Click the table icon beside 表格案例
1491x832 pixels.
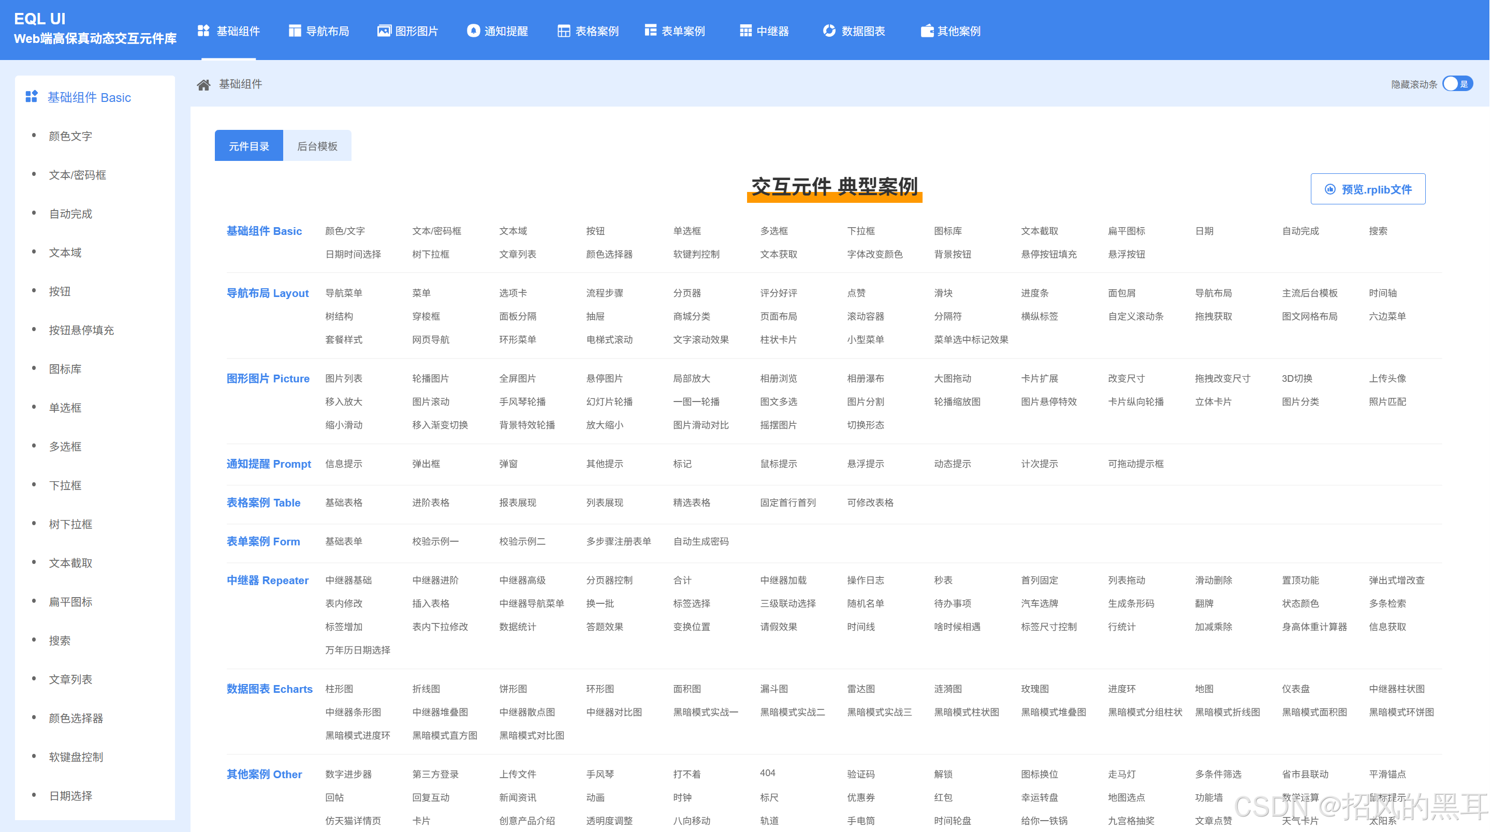(x=563, y=31)
